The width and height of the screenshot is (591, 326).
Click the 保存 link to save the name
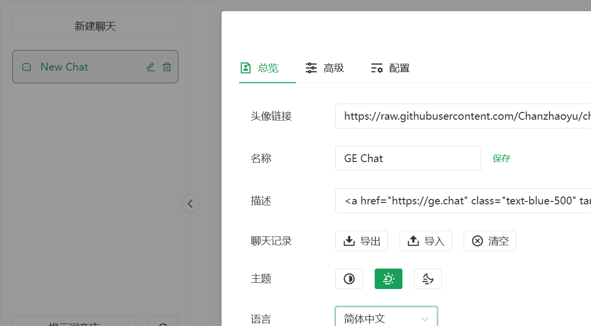[501, 158]
